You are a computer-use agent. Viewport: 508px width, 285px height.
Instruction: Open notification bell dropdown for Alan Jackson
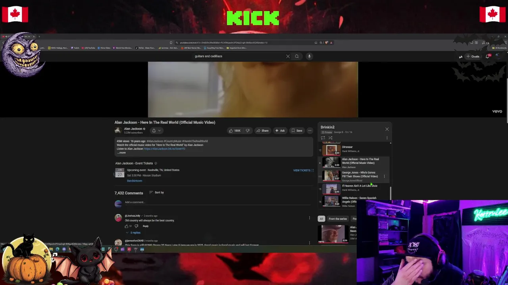click(x=156, y=131)
